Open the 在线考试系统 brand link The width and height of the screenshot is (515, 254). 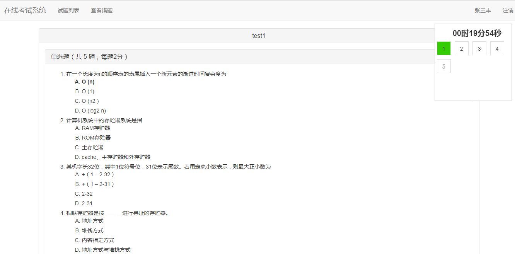click(x=25, y=10)
